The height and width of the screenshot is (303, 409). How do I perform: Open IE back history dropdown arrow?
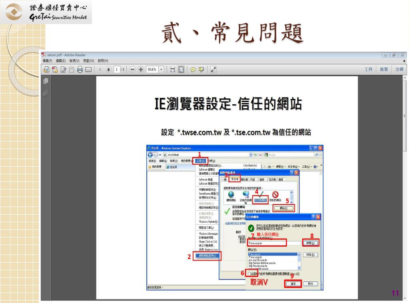click(160, 155)
